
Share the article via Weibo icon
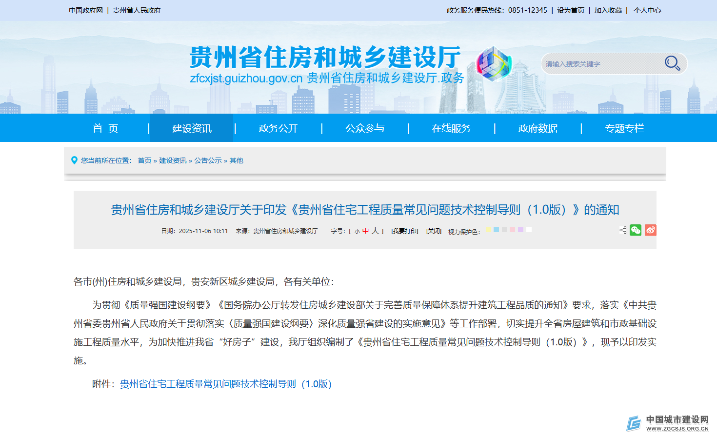pos(650,230)
